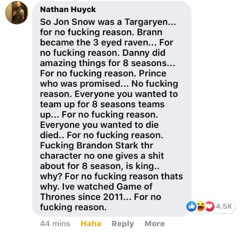
Task: Click Reply under the comment
Action: (x=123, y=224)
